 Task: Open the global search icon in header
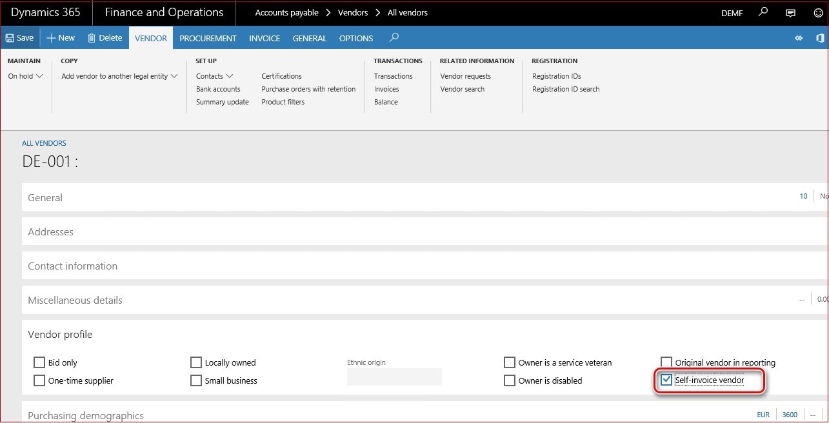point(763,12)
